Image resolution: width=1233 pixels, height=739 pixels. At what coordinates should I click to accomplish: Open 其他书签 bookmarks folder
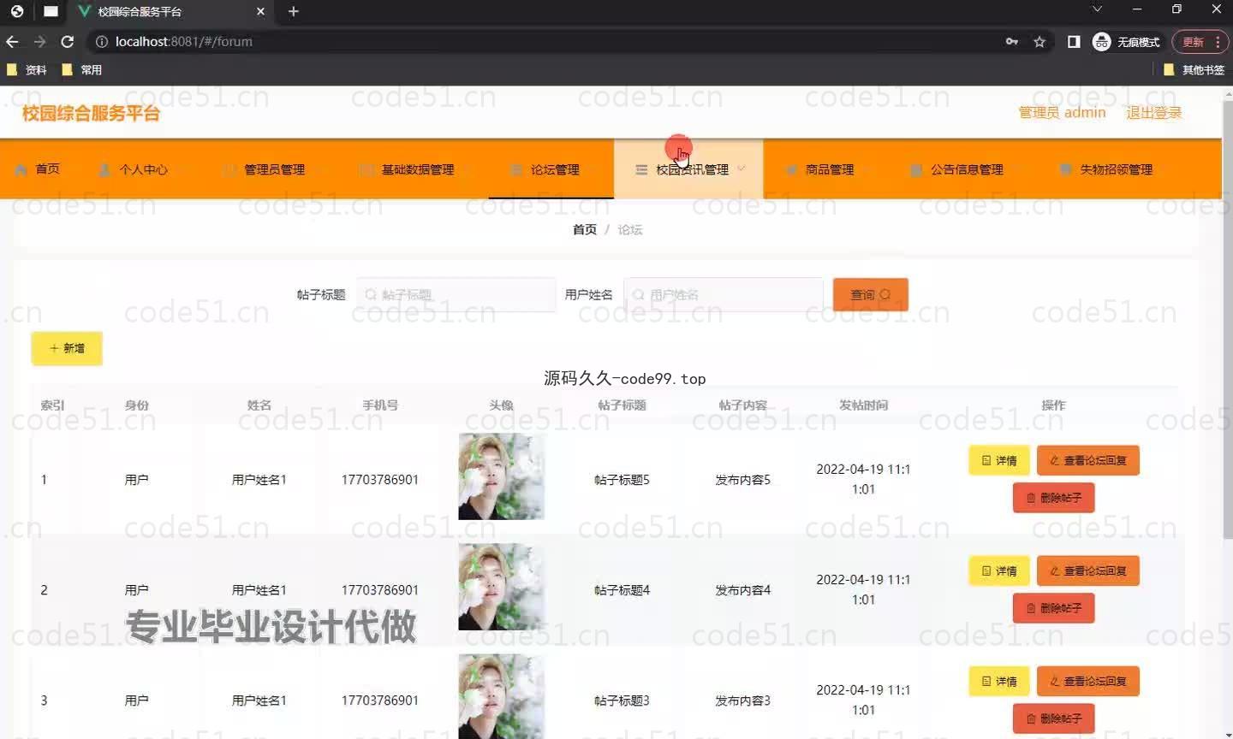tap(1194, 70)
